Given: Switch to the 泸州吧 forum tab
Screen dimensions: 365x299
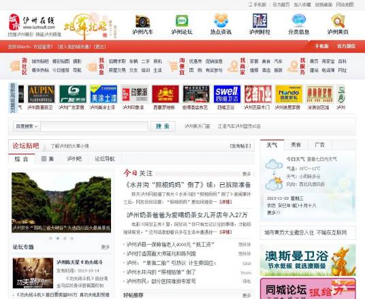Looking at the screenshot, I should tap(74, 159).
